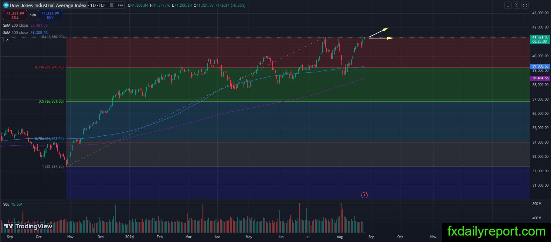Click the 1D interval label in the title

pos(93,5)
